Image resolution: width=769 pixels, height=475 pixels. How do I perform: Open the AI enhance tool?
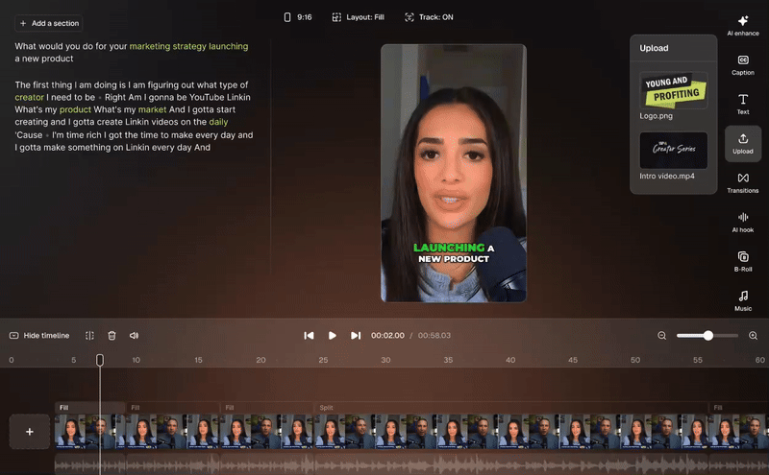(x=742, y=26)
